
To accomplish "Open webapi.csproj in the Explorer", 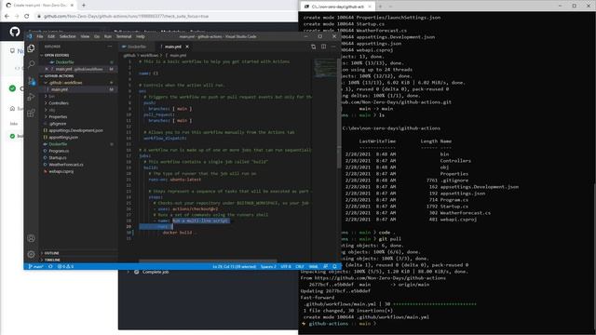I will click(x=61, y=171).
